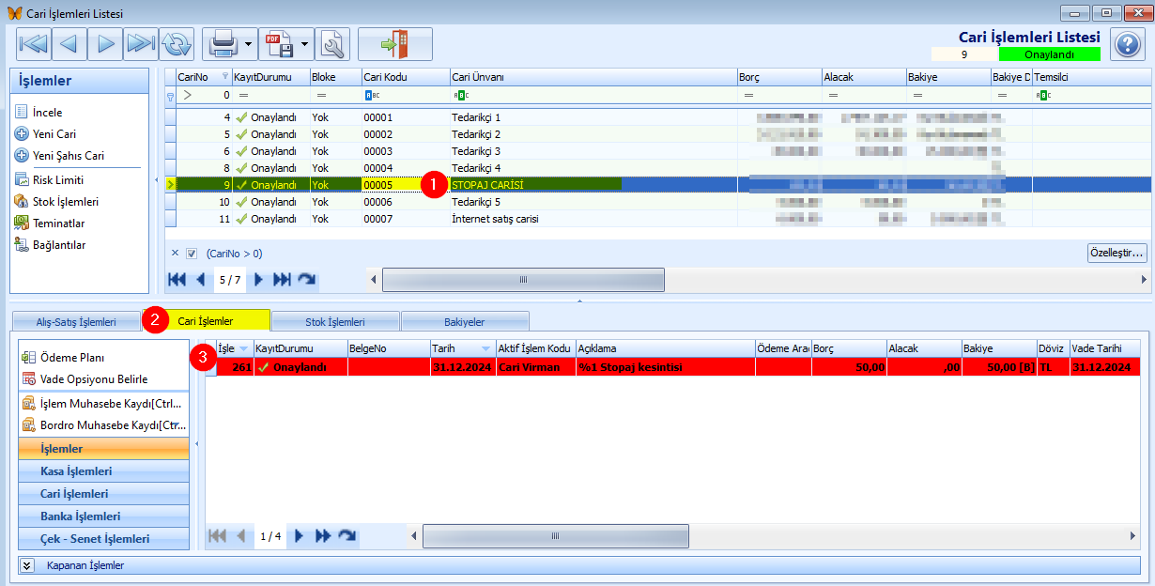Open help with the question mark icon
Viewport: 1155px width, 586px height.
(1127, 43)
